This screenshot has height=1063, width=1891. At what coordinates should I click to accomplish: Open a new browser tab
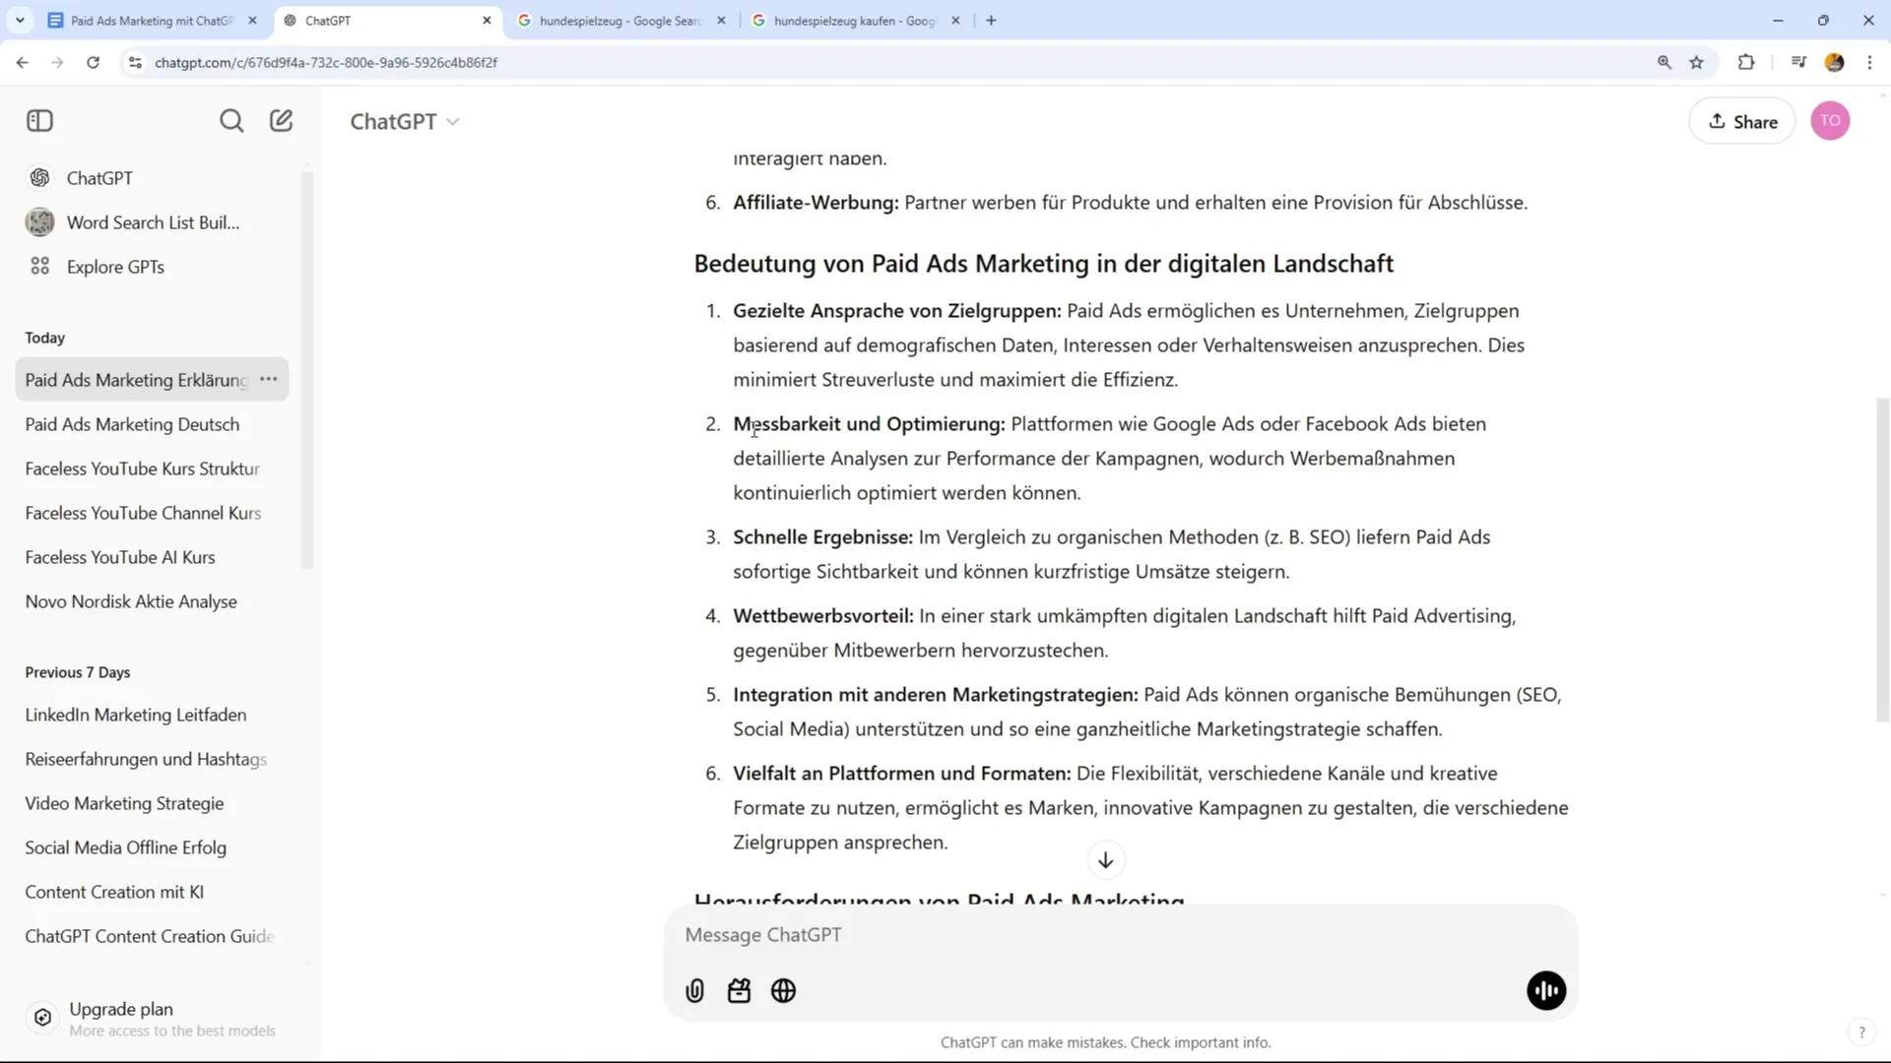pos(991,20)
